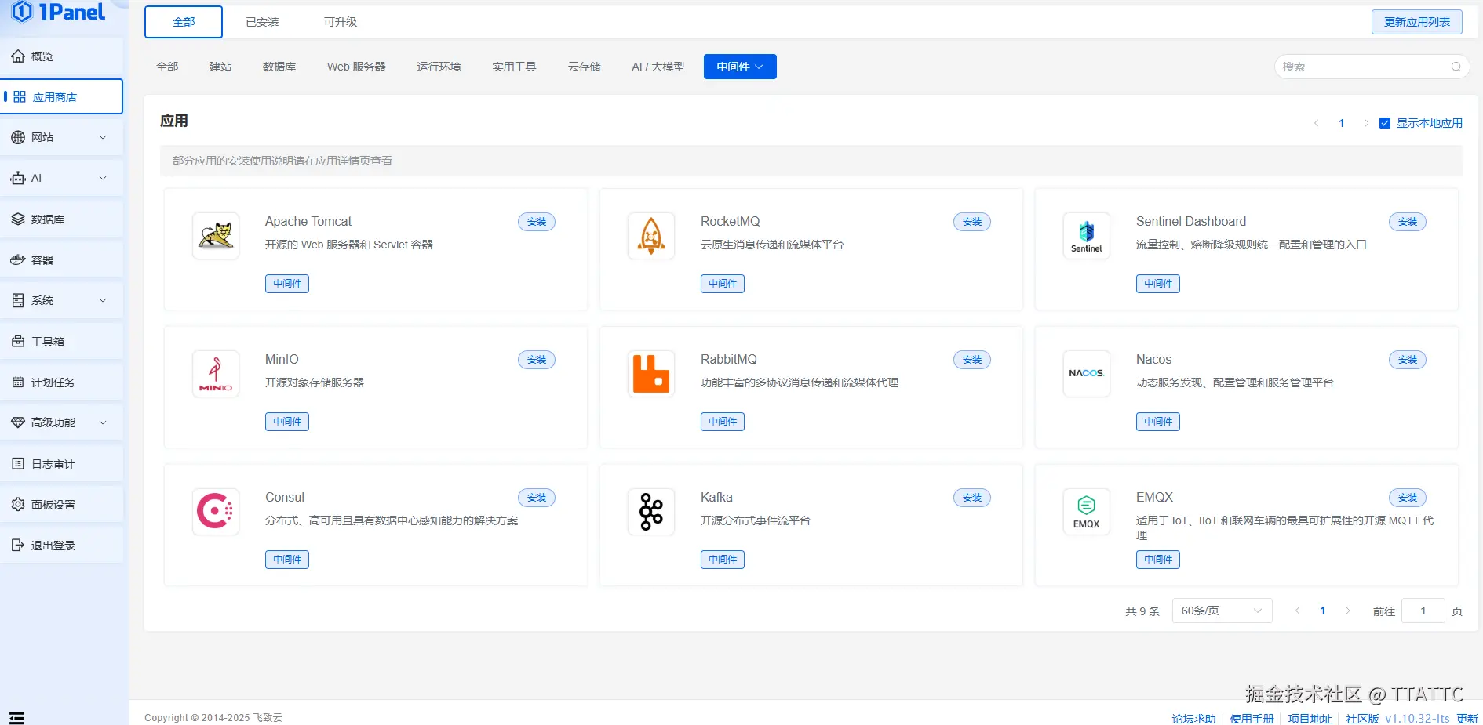Viewport: 1483px width, 725px height.
Task: Click the 中间件 tag under MinIO
Action: pos(287,422)
